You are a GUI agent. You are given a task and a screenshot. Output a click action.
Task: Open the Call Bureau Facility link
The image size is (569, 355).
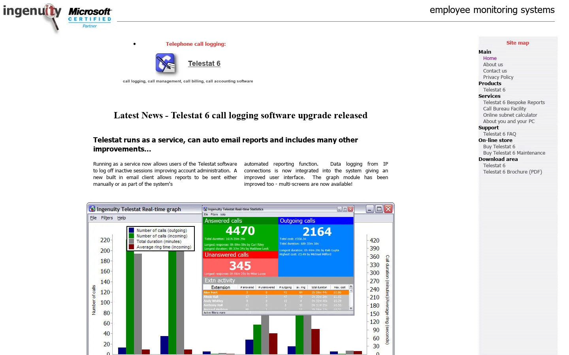(504, 109)
